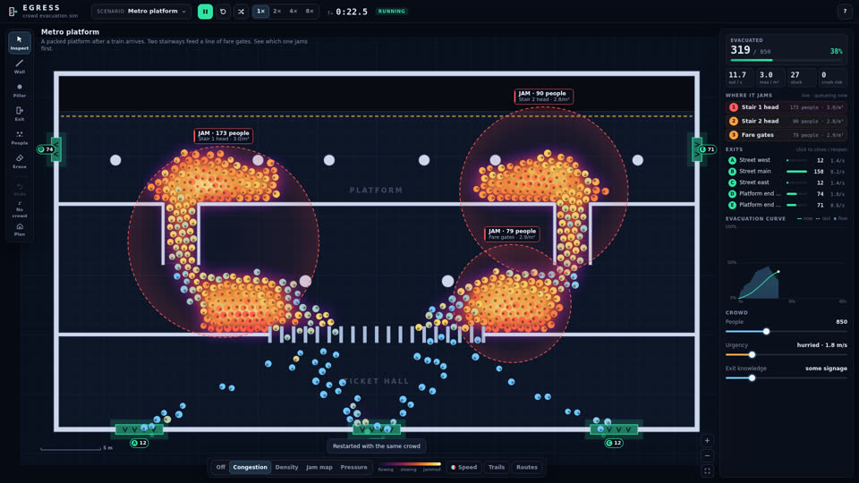Screen dimensions: 859x483
Task: Click the evacuated 319 count
Action: coord(740,50)
